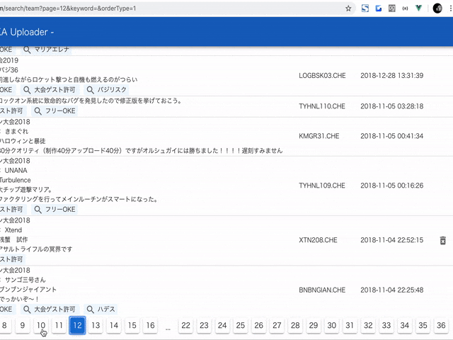The height and width of the screenshot is (340, 453).
Task: Open the first blue S browser extension
Action: click(x=365, y=8)
